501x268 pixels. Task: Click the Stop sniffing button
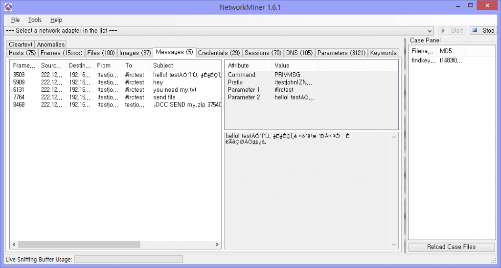coord(483,31)
